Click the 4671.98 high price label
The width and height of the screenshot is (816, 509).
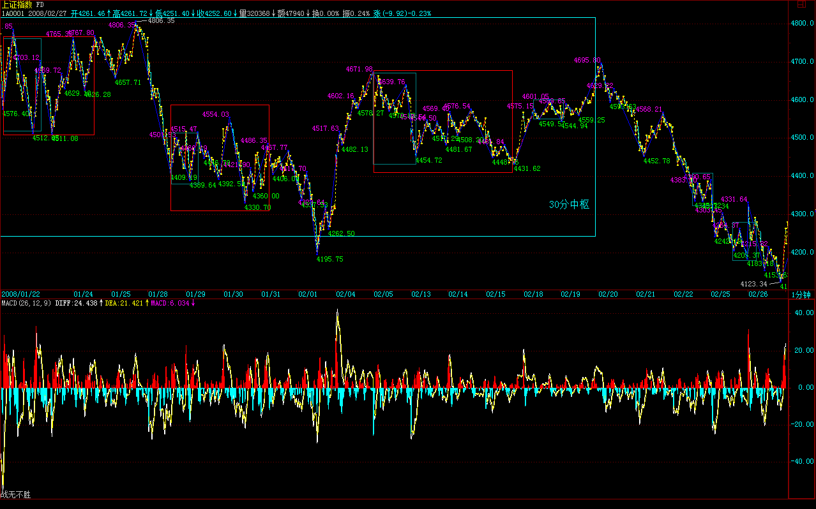click(359, 69)
